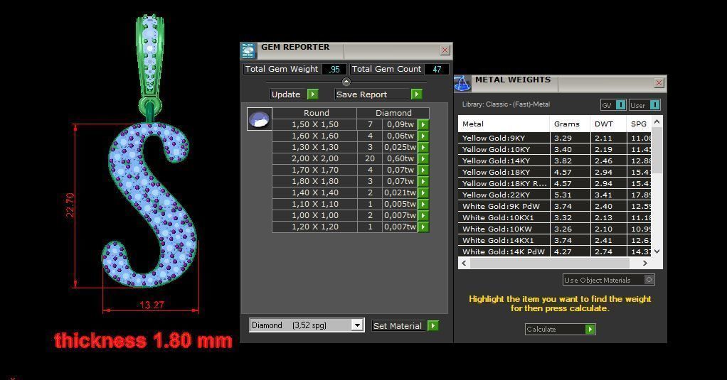Image resolution: width=727 pixels, height=380 pixels.
Task: Click the SPG column header
Action: pos(639,124)
